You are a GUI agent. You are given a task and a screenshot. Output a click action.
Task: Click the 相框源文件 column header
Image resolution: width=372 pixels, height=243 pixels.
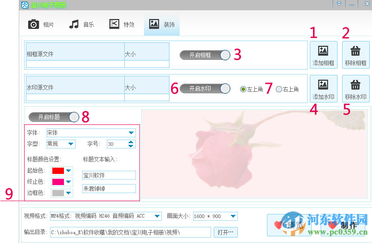(75, 52)
